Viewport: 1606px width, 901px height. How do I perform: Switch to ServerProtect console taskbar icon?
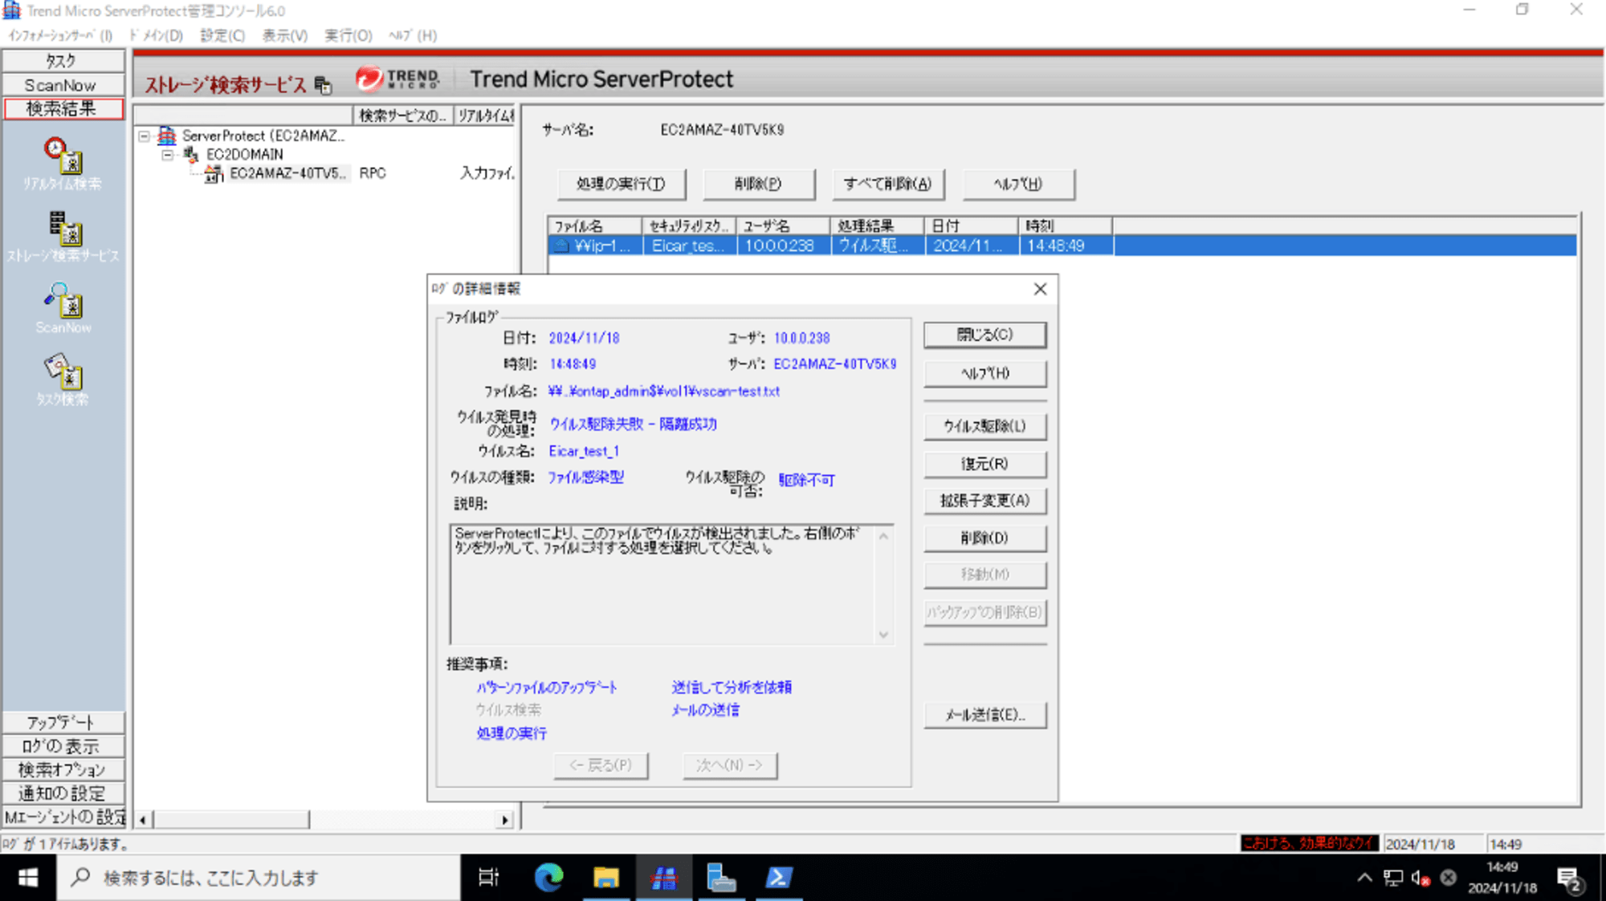664,878
